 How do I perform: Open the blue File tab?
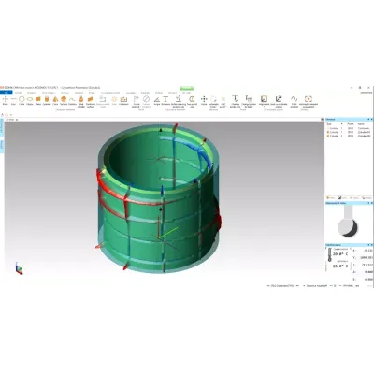pyautogui.click(x=7, y=93)
